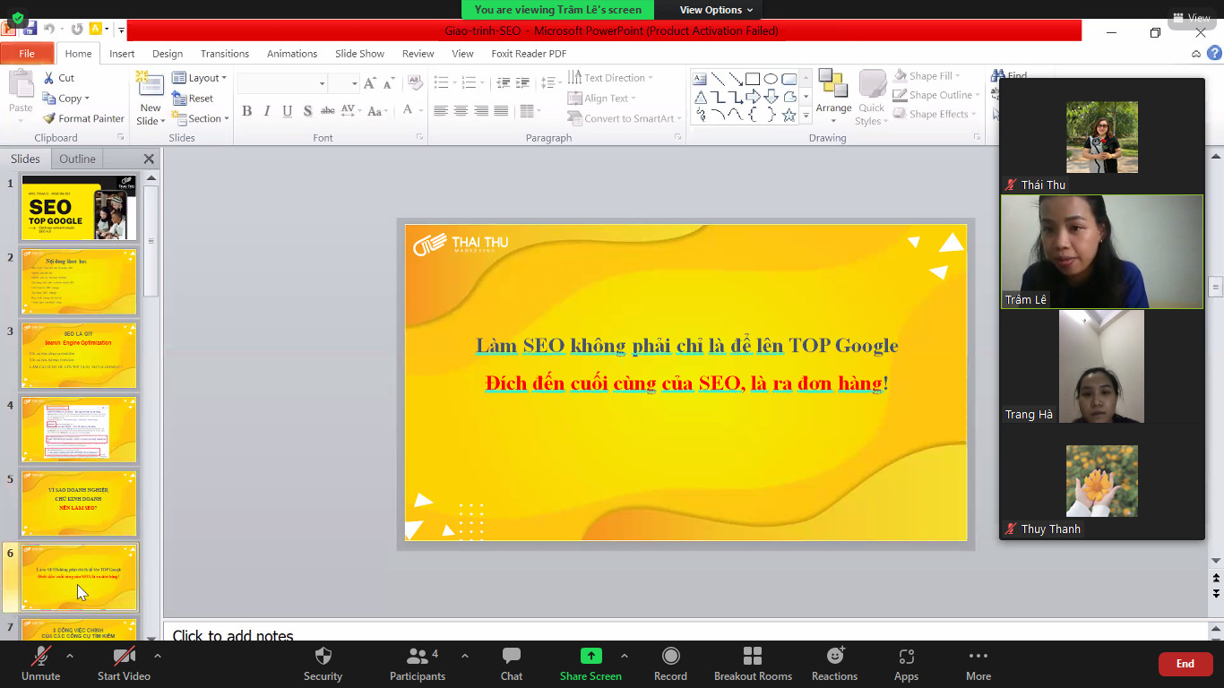Click the Share Screen button

tap(590, 665)
